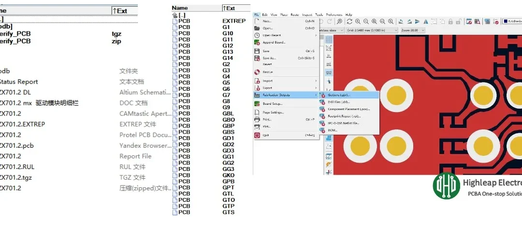Open the Route menu
This screenshot has height=225, width=522.
click(295, 14)
